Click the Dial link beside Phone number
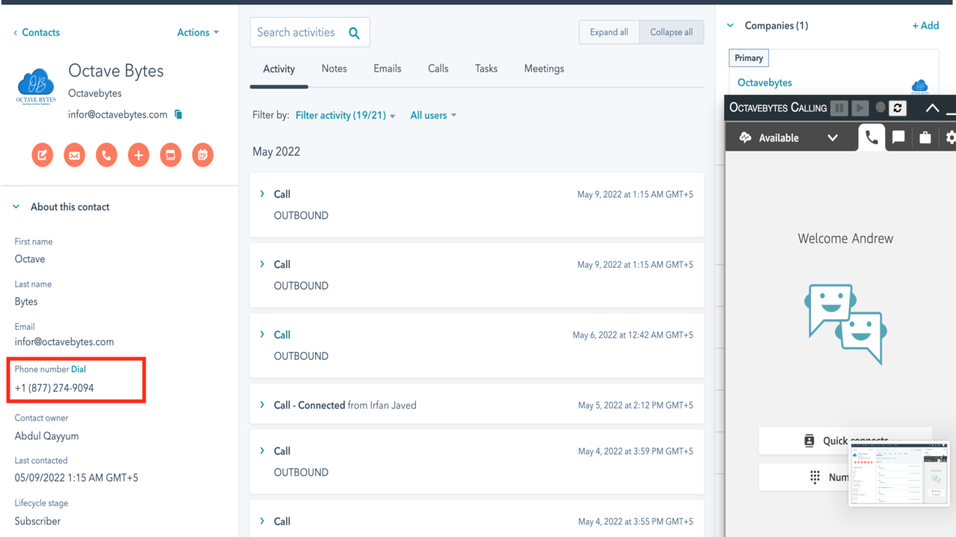Screen dimensions: 956x537 (78, 369)
